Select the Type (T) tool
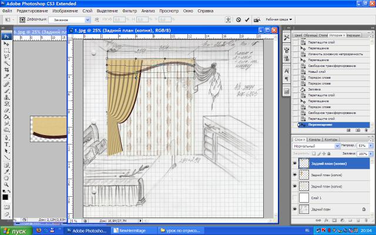Viewport: 376px width, 235px height. [x=6, y=143]
